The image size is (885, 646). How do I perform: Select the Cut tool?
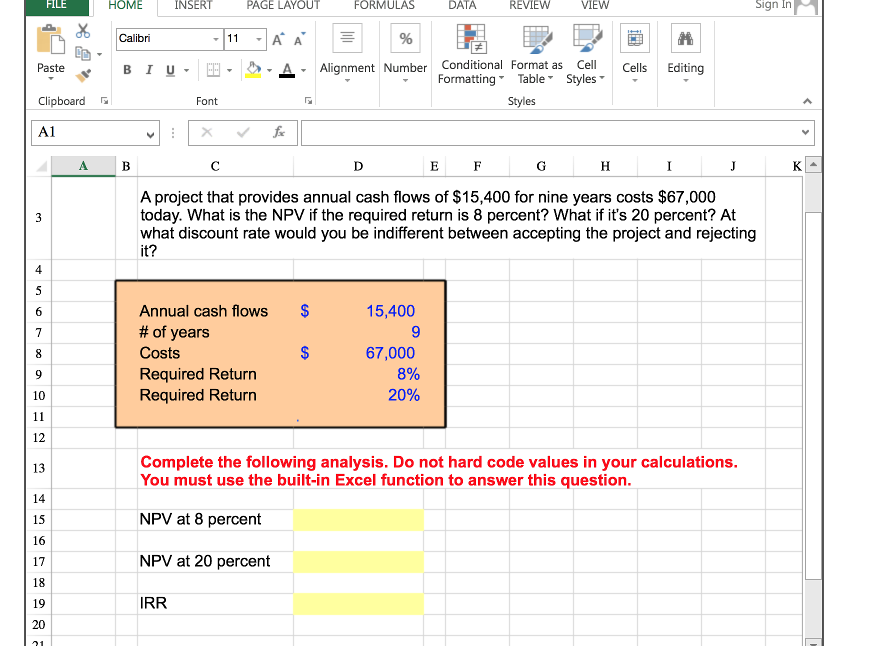82,31
